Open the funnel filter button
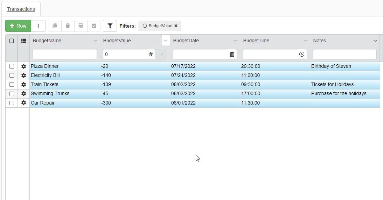This screenshot has width=383, height=200. pyautogui.click(x=110, y=26)
